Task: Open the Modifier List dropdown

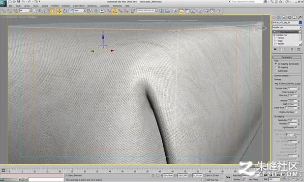Action: click(x=287, y=28)
